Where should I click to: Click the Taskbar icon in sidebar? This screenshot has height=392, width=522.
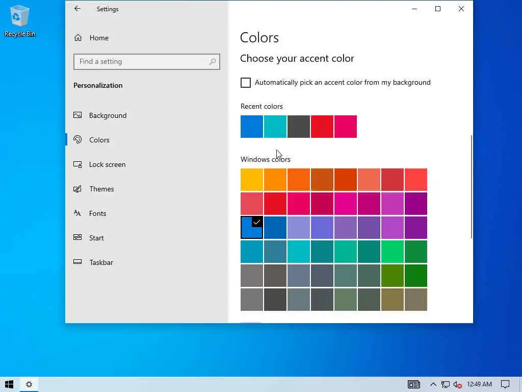pos(77,262)
